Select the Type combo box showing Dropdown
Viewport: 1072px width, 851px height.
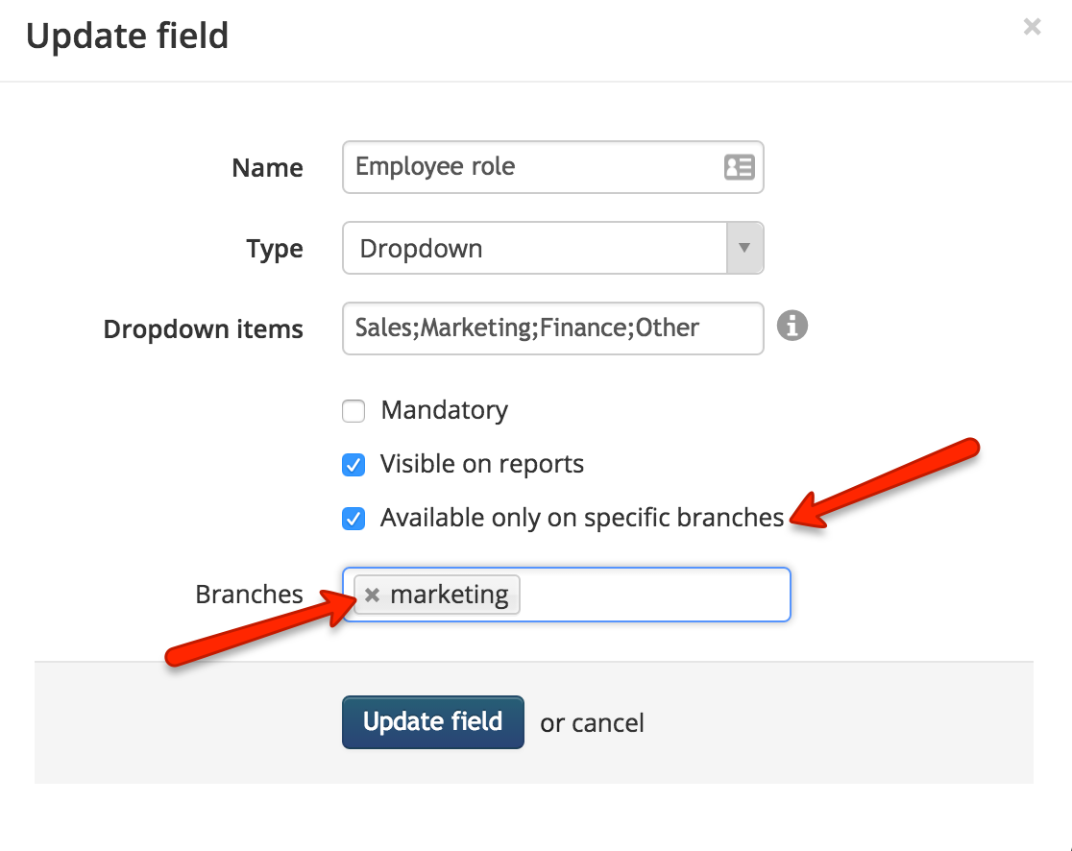pyautogui.click(x=552, y=248)
